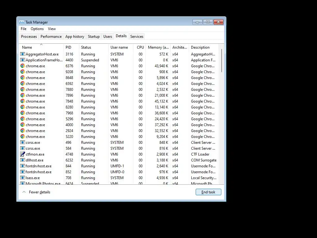Select user name UMFD-0
The image size is (317, 238).
tap(117, 172)
